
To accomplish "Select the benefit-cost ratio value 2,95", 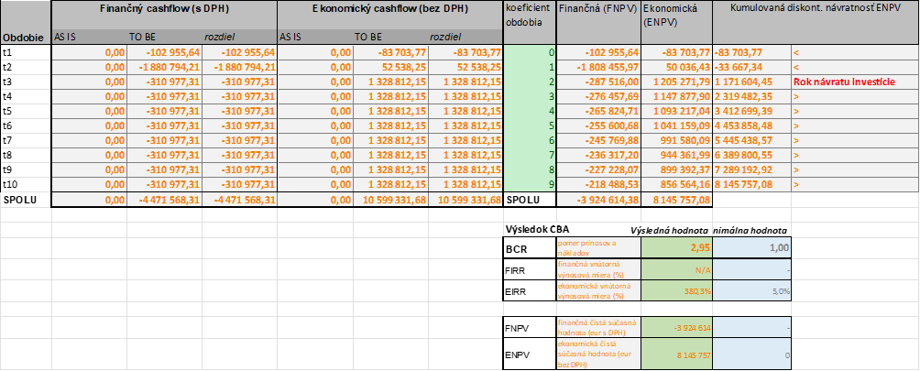I will (x=676, y=247).
